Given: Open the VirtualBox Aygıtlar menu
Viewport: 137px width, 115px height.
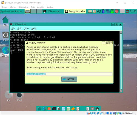Looking at the screenshot, I should coord(41,7).
